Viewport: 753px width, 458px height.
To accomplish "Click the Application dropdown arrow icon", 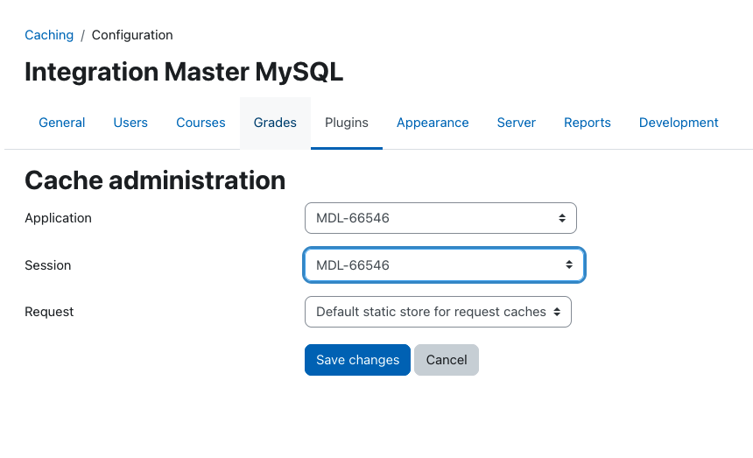I will click(x=562, y=218).
